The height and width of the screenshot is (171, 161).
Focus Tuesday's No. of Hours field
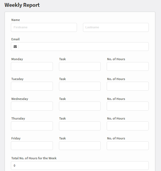click(x=128, y=86)
